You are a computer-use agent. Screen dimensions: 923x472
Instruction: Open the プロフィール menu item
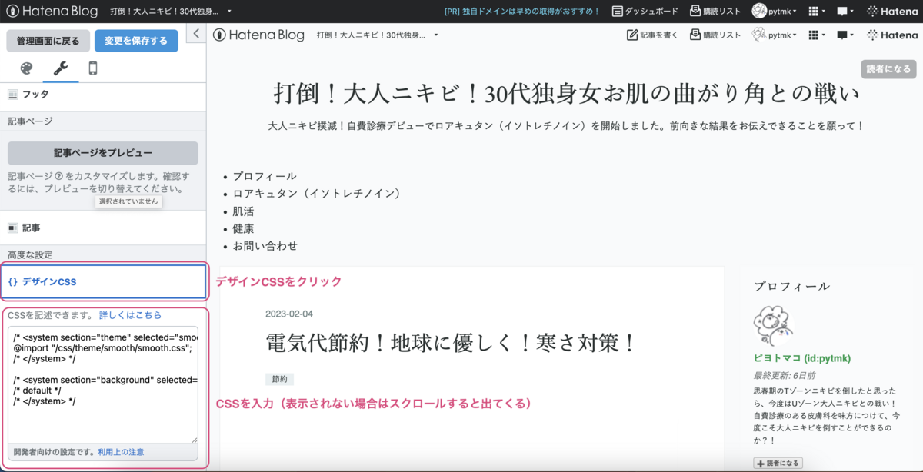point(265,176)
